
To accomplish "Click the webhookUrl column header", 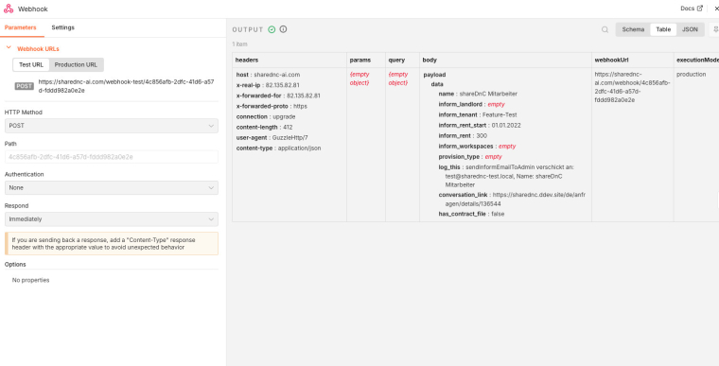I will 632,61.
